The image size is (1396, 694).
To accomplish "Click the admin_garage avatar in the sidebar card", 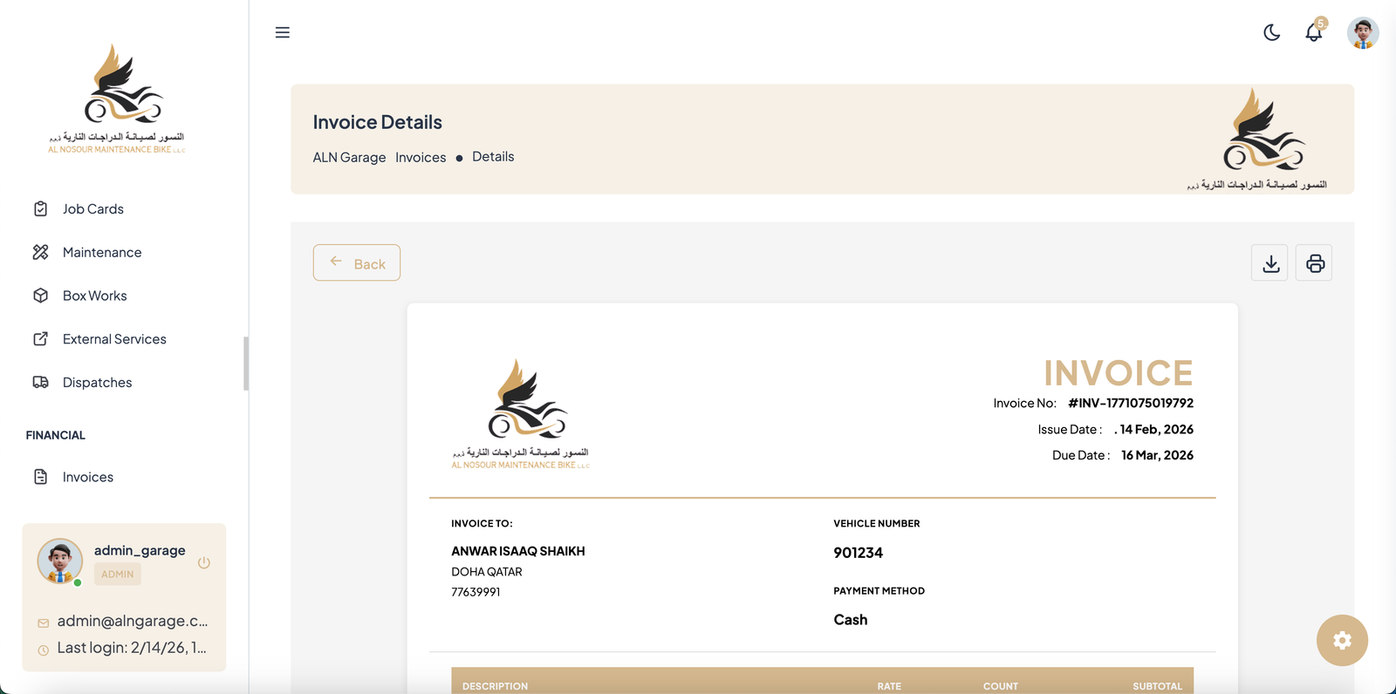I will coord(60,561).
